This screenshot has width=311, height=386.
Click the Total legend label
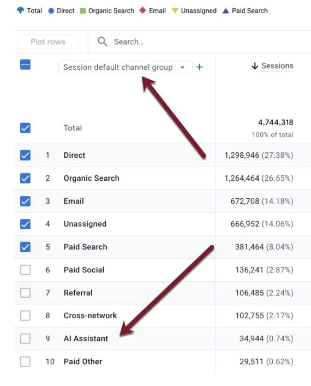tap(34, 11)
